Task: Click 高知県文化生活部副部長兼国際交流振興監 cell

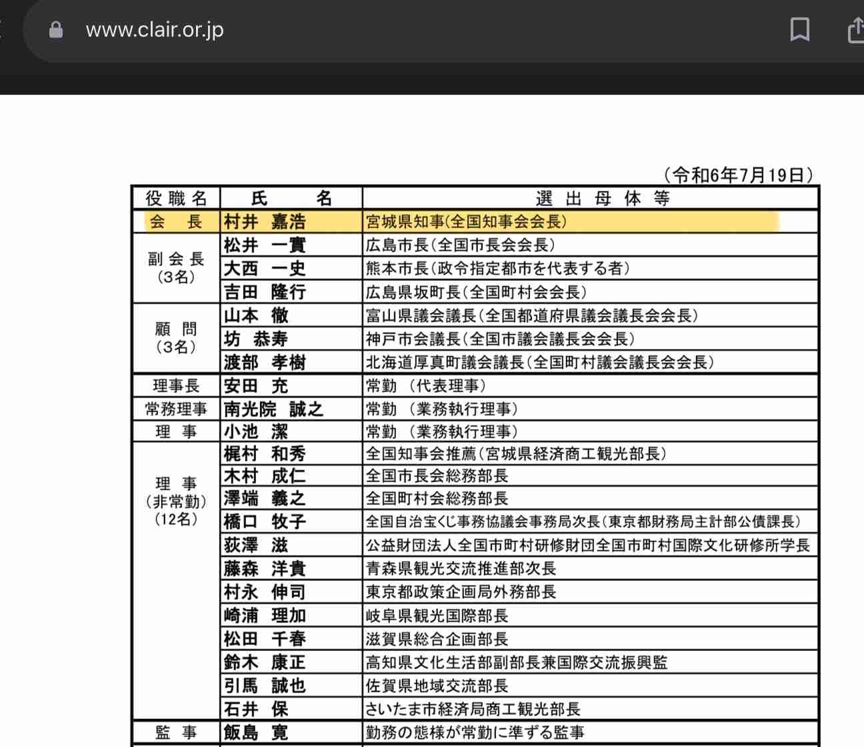Action: coord(591,662)
